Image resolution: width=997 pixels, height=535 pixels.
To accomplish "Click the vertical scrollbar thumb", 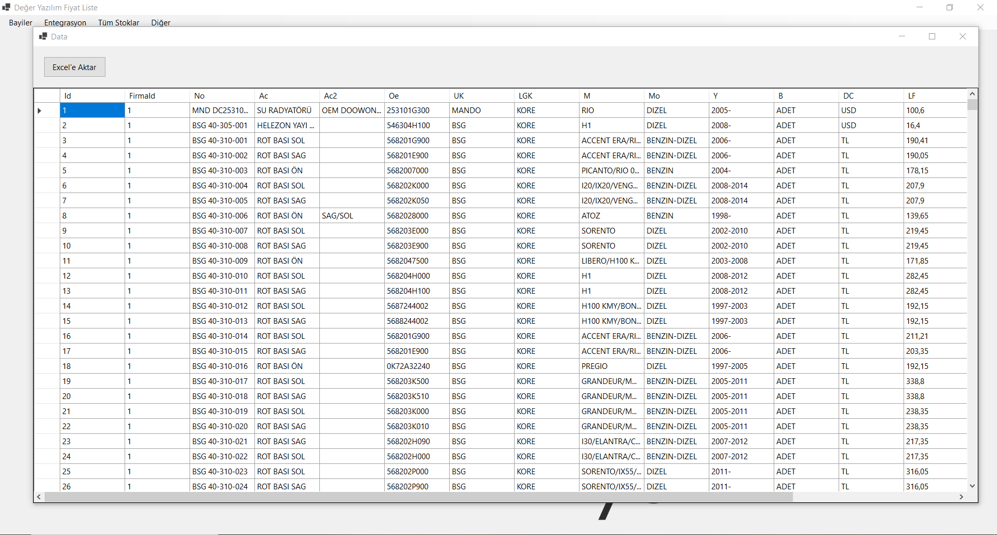I will 972,104.
